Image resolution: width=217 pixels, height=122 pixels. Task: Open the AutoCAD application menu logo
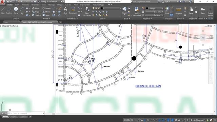pos(2,2)
